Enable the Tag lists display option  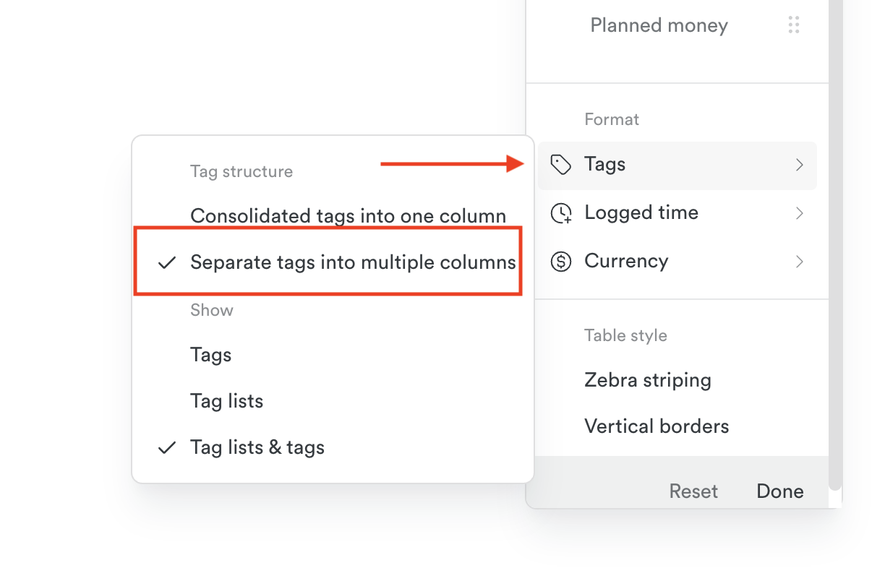(226, 400)
